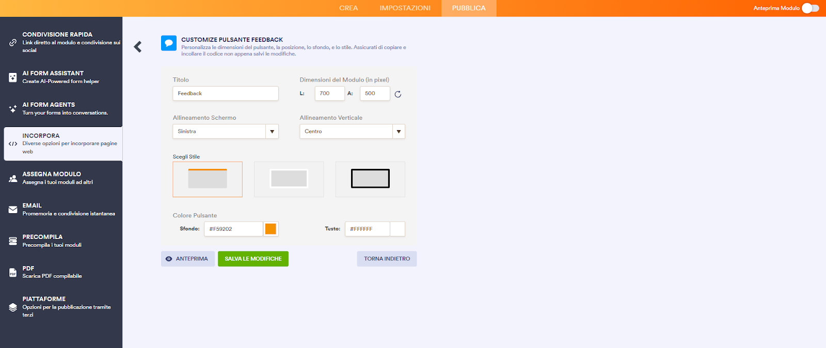Image resolution: width=826 pixels, height=348 pixels.
Task: Click the height A input field
Action: (x=375, y=93)
